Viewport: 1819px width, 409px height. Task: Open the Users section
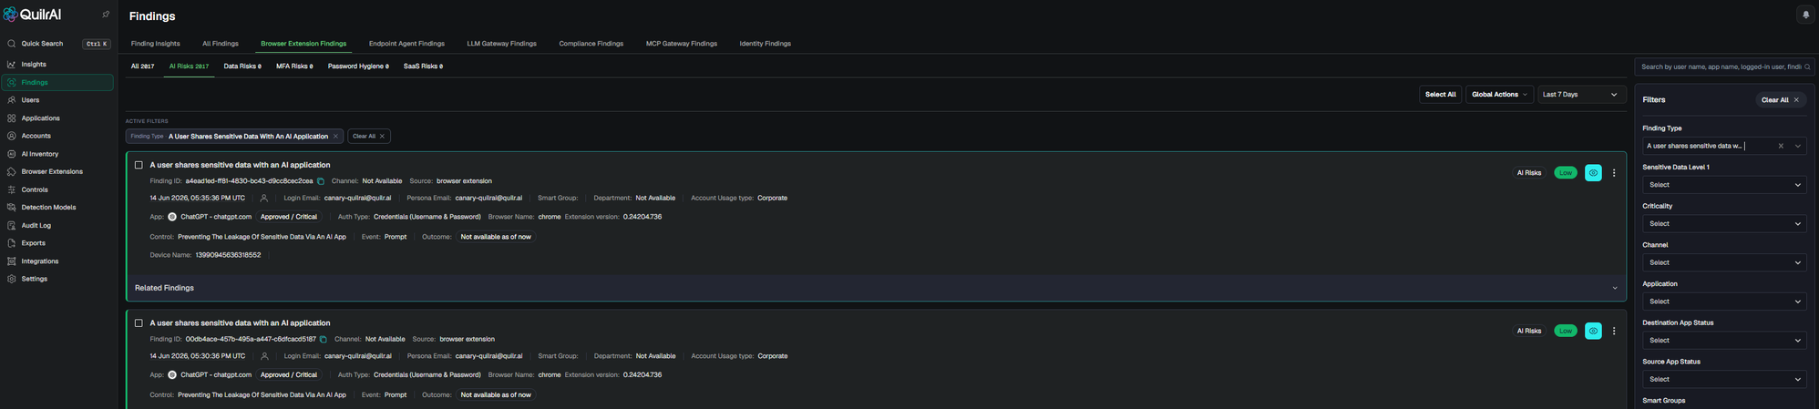point(30,100)
